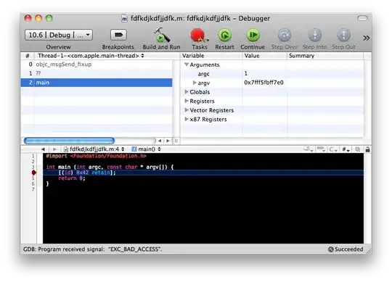Collapse the Arguments disclosure triangle
Image resolution: width=392 pixels, height=282 pixels.
pos(187,65)
